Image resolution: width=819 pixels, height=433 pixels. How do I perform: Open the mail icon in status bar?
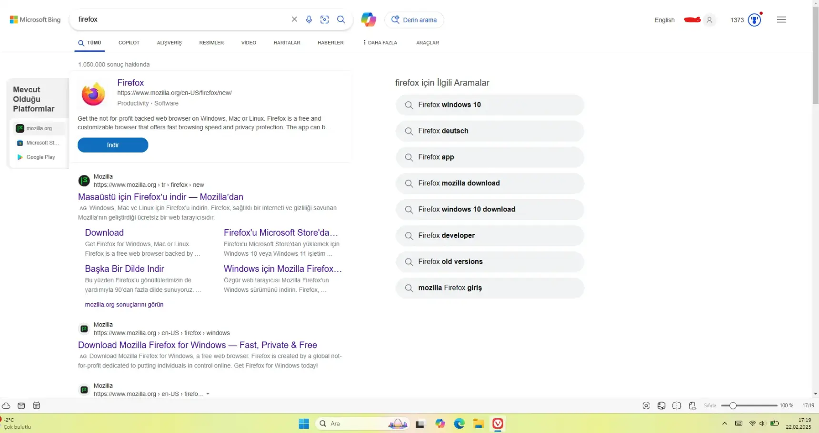[x=21, y=405]
